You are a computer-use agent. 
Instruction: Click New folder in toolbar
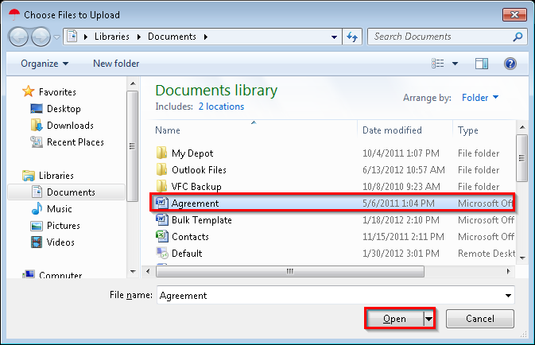point(116,64)
